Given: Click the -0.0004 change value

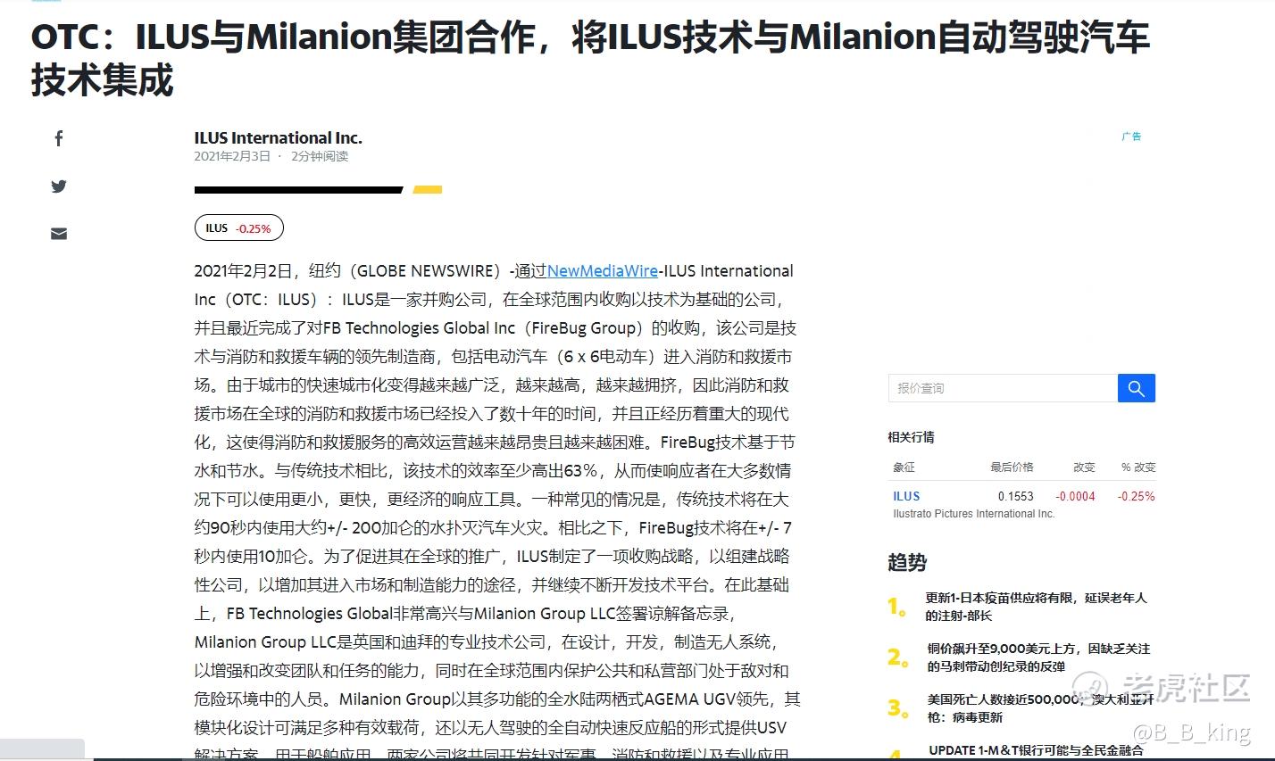Looking at the screenshot, I should (x=1075, y=496).
